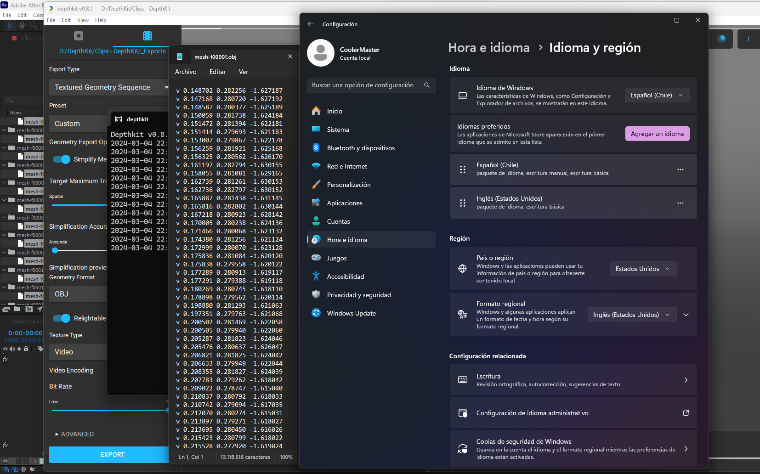Image resolution: width=760 pixels, height=474 pixels.
Task: Expand the ADVANCED section in DepthKit
Action: 74,434
